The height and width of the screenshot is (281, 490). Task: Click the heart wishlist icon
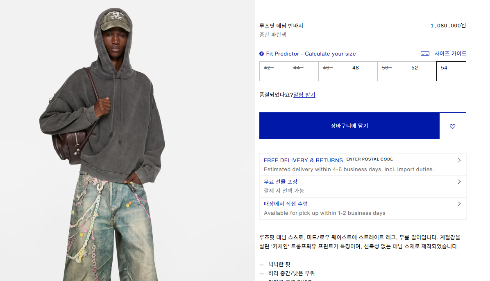tap(452, 126)
